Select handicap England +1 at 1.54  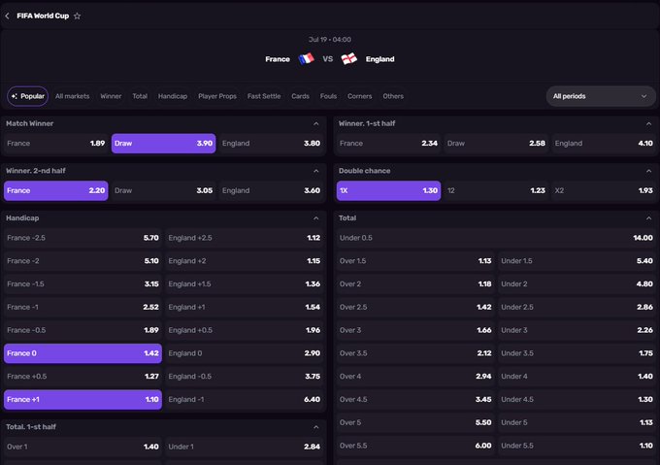click(245, 307)
